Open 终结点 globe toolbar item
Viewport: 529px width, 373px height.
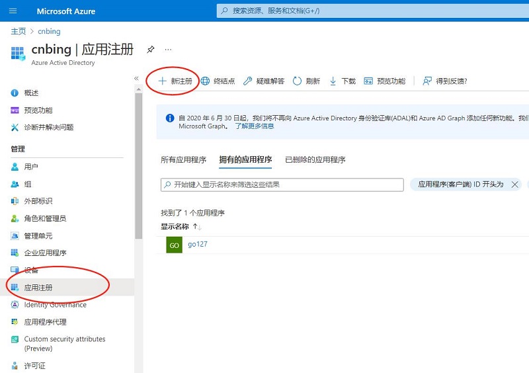218,81
